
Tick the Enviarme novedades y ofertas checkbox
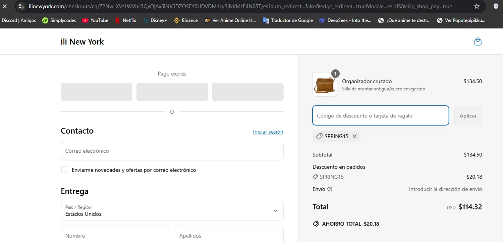point(65,170)
